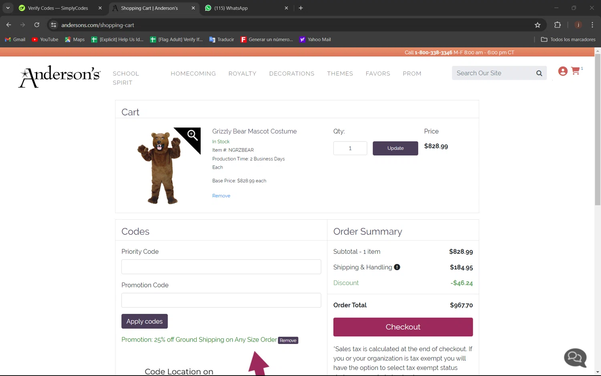Screen dimensions: 601x376
Task: Click the Priority Code input
Action: click(221, 267)
